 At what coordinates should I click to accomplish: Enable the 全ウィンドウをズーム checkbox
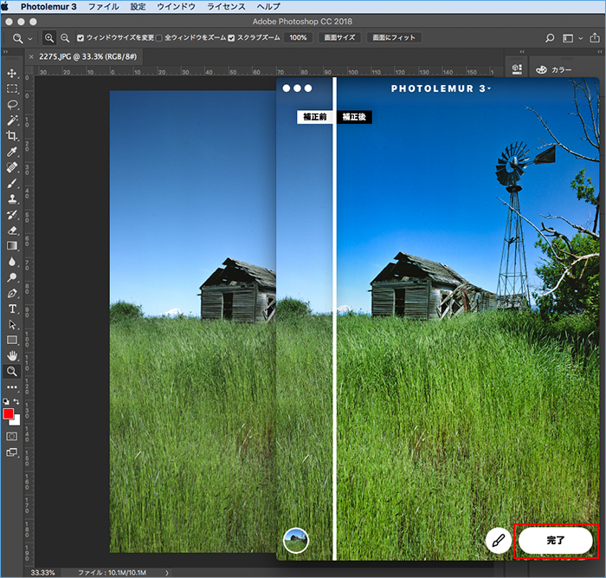(158, 38)
